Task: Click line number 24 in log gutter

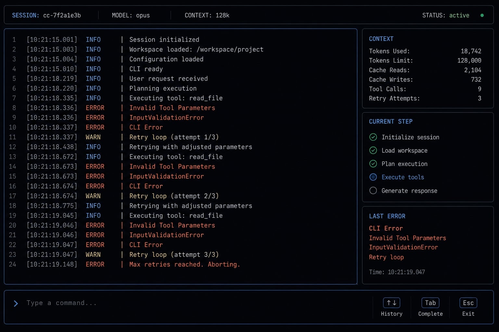Action: pos(12,264)
